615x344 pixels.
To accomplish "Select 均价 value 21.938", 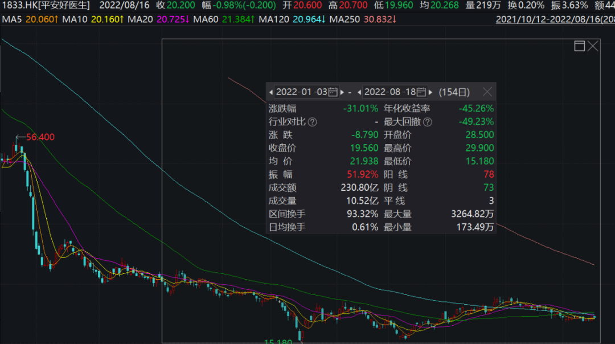I will [x=364, y=161].
